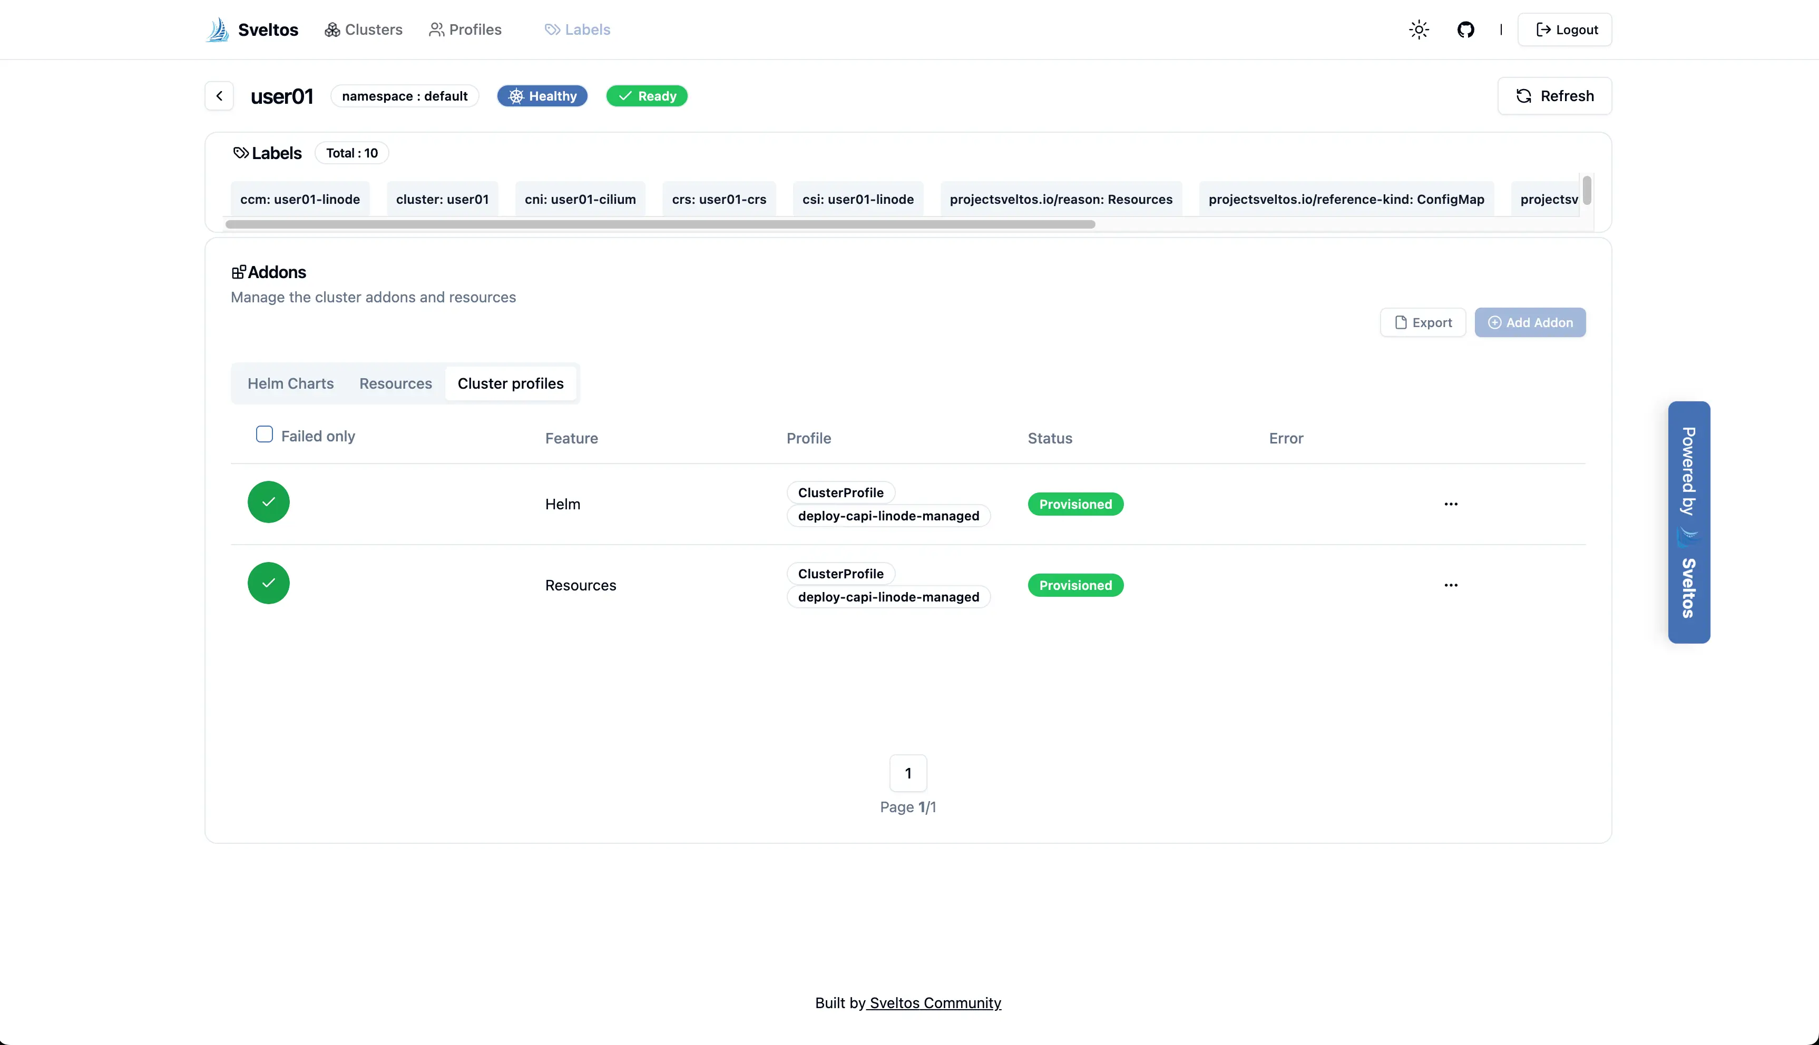The width and height of the screenshot is (1819, 1045).
Task: Export the addons list
Action: 1423,322
